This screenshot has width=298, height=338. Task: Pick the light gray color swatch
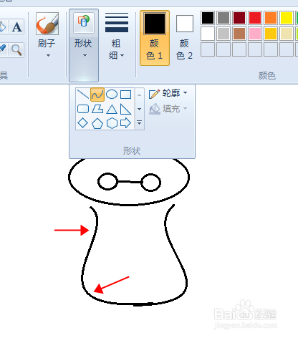click(223, 34)
